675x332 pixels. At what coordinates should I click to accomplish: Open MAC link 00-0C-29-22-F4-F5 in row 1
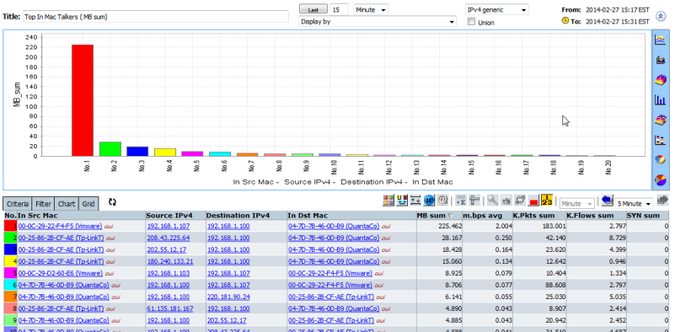[x=60, y=226]
